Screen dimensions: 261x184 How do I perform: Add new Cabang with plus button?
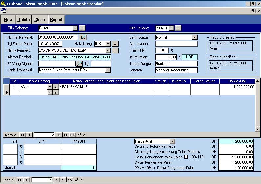(82, 28)
